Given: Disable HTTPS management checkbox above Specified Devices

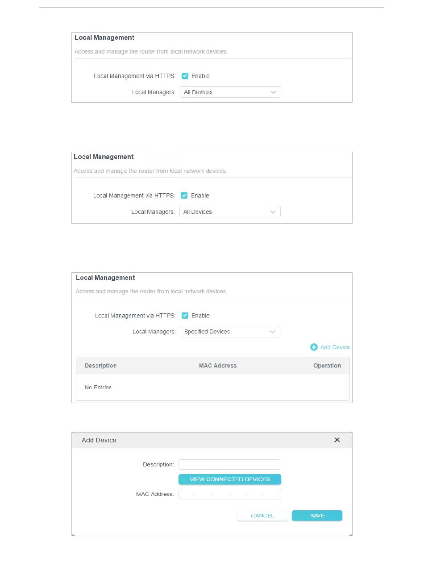Looking at the screenshot, I should coord(185,316).
